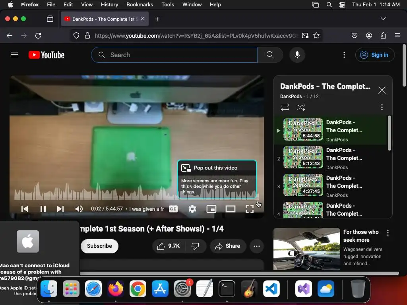This screenshot has width=407, height=305.
Task: Bookmark this page with the star
Action: 316,35
